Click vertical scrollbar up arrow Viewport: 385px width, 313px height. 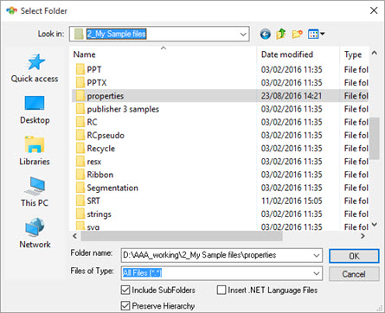pyautogui.click(x=375, y=53)
